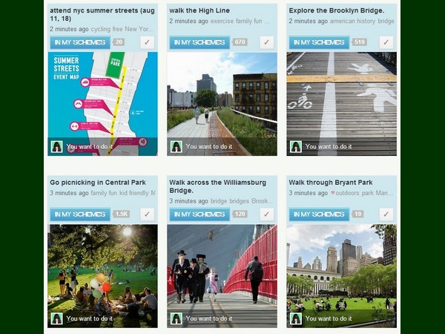Viewport: 445px width, 334px height.
Task: Click In My Schemes on Central Park picnic card
Action: coord(80,215)
